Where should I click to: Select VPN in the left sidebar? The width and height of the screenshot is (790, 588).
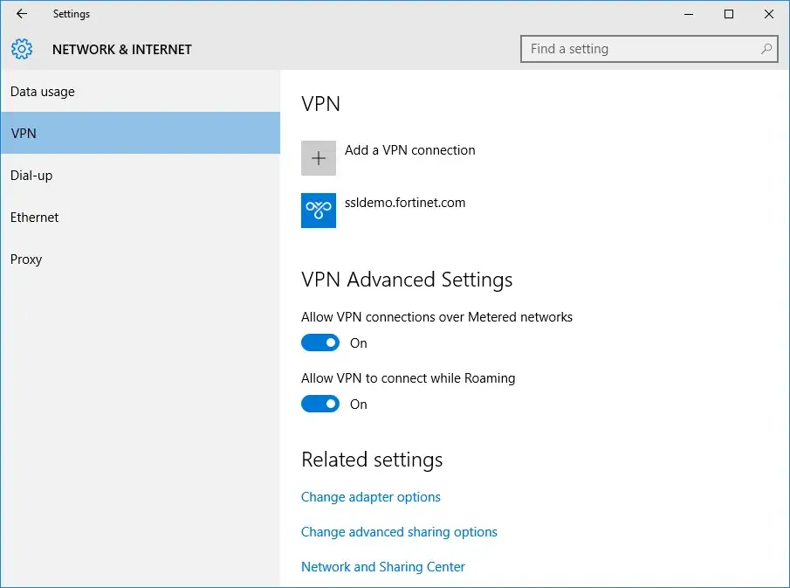tap(24, 133)
